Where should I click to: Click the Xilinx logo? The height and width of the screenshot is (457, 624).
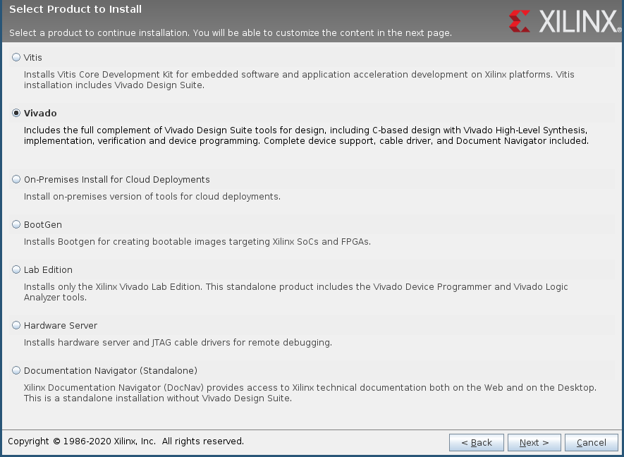pos(565,21)
